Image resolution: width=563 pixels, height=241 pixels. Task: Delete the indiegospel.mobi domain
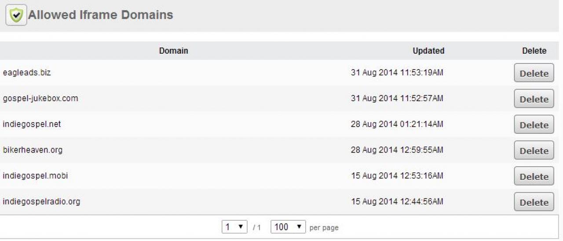[534, 176]
